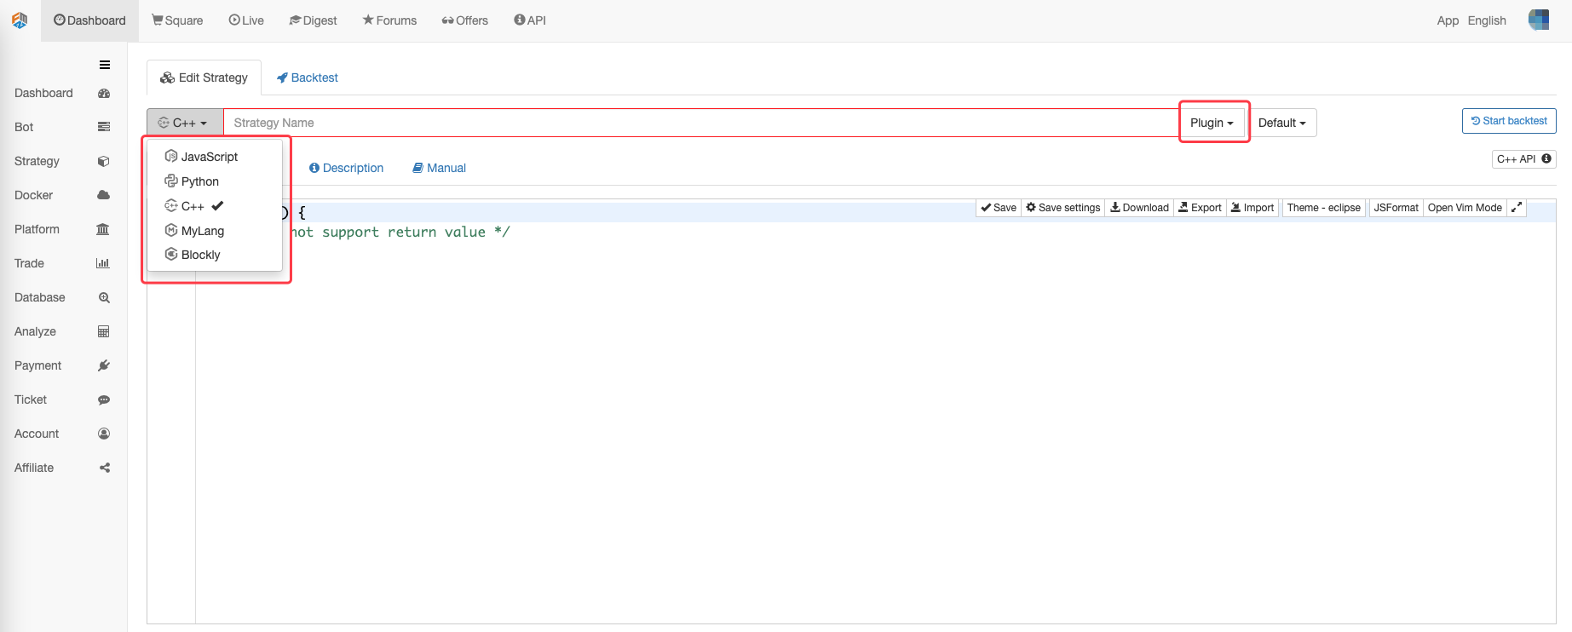Screen dimensions: 1572x632
Task: Open the Manual tab
Action: [x=440, y=168]
